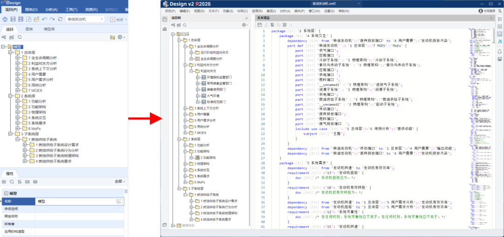Click the save icon in 文本语言 toolbar
504x237 pixels.
tap(259, 25)
